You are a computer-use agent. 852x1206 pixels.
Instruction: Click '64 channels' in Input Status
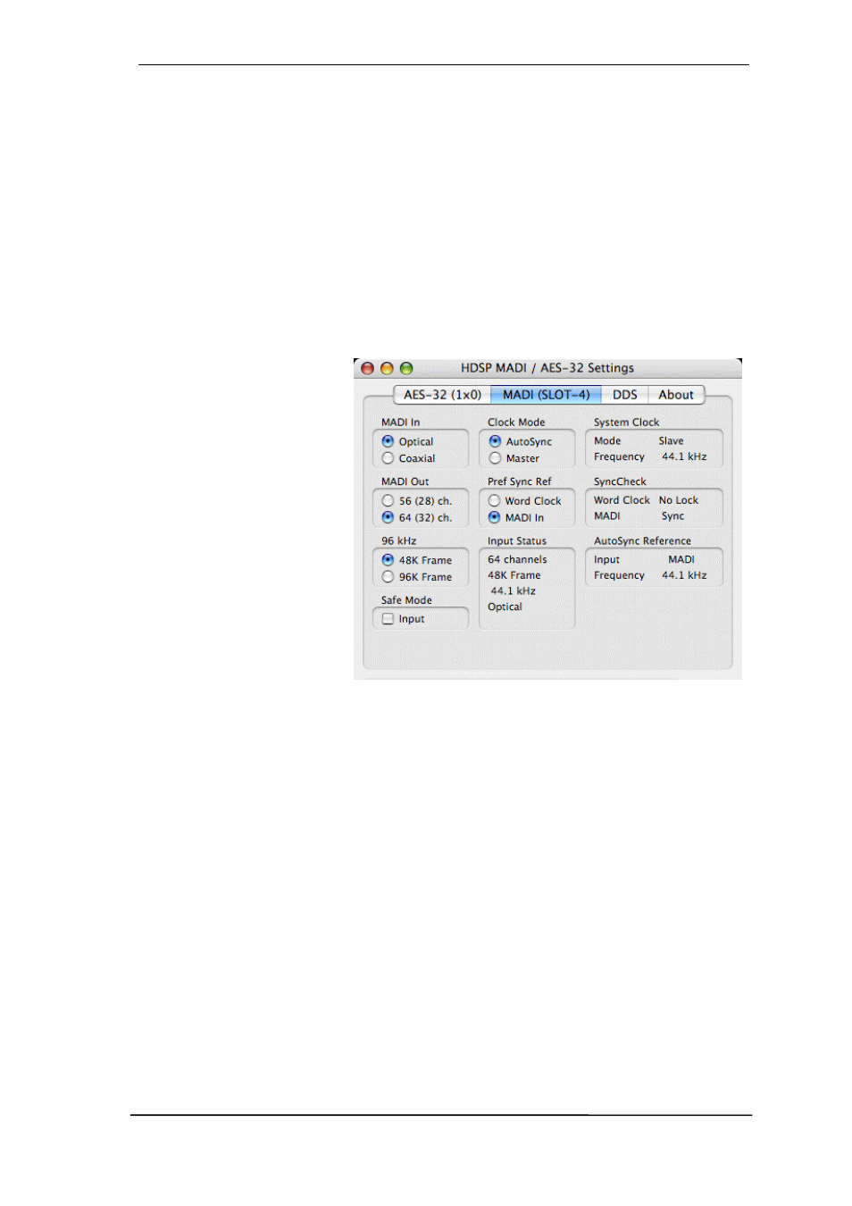click(x=517, y=559)
